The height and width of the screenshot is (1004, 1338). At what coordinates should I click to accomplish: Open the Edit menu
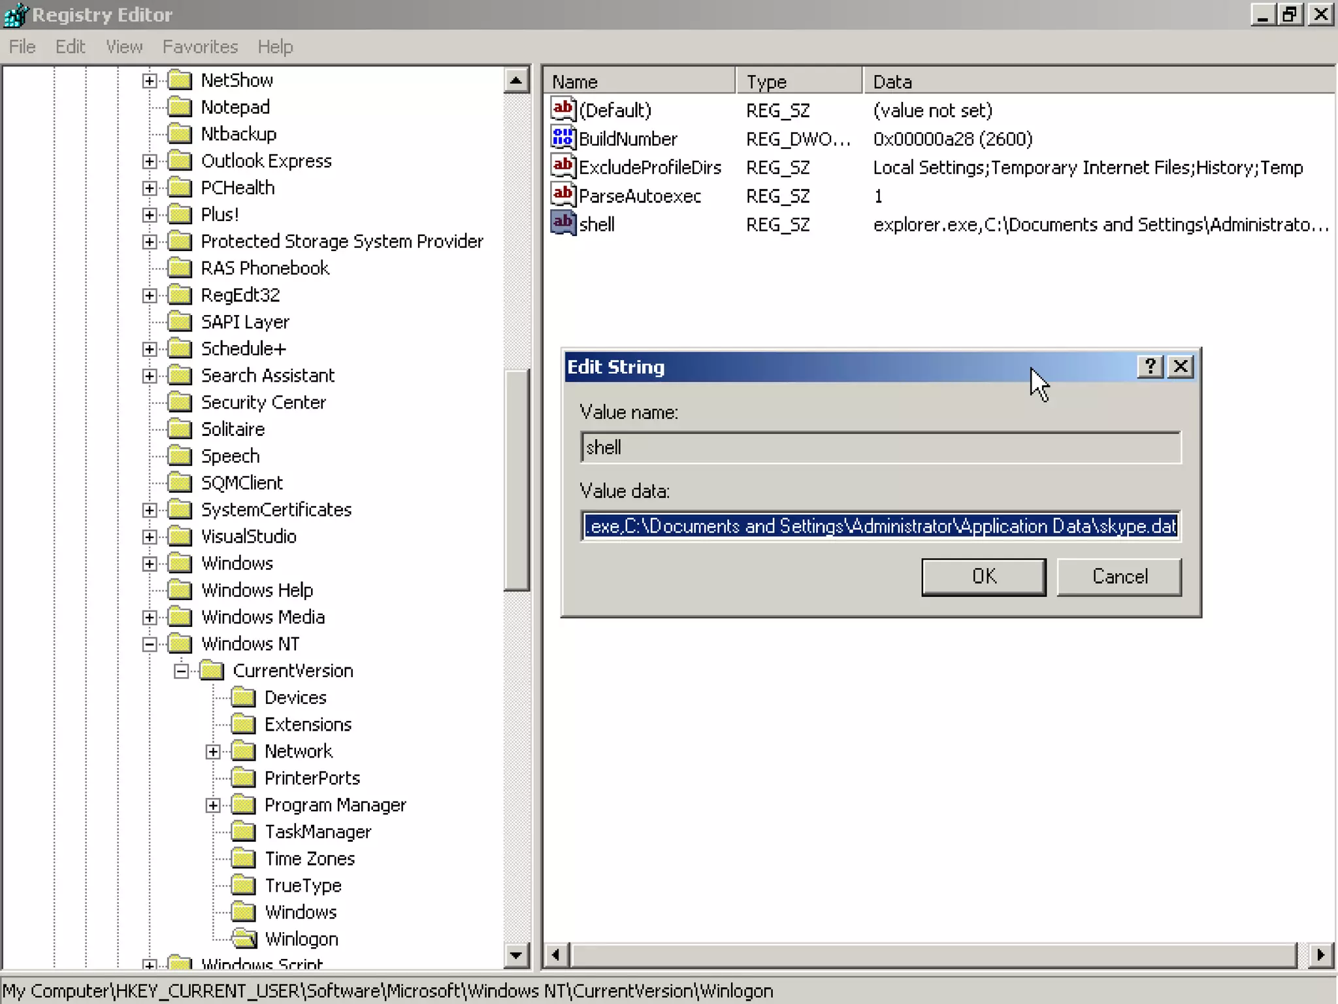coord(70,47)
